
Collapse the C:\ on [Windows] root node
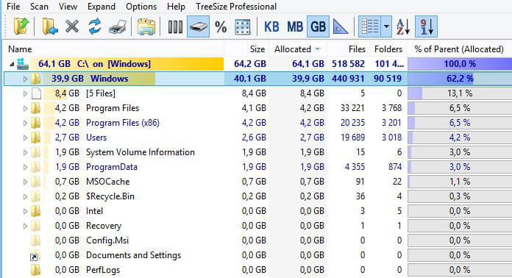(x=12, y=64)
